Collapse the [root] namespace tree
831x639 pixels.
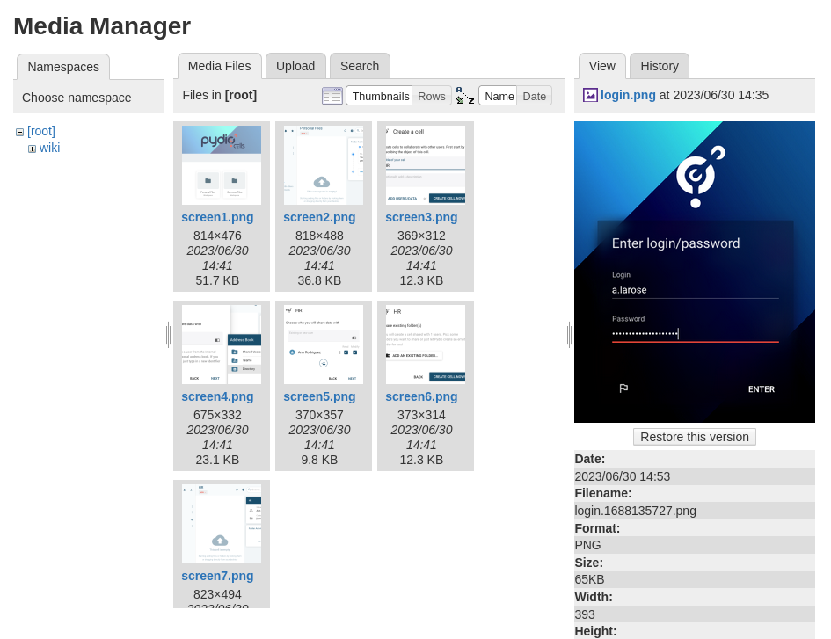click(19, 132)
